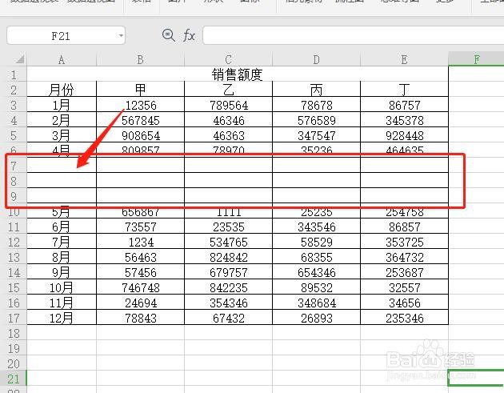
Task: Select row 3 header
Action: click(14, 105)
